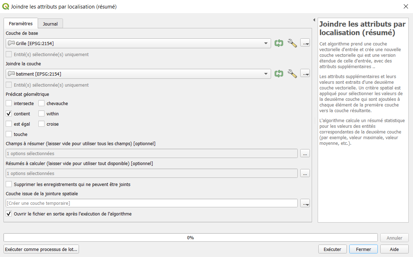Enable the intersecte predicate checkbox
Screen dimensions: 413x257
(9, 103)
